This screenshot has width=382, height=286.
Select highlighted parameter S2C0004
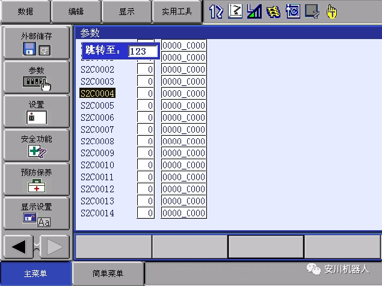tap(97, 93)
